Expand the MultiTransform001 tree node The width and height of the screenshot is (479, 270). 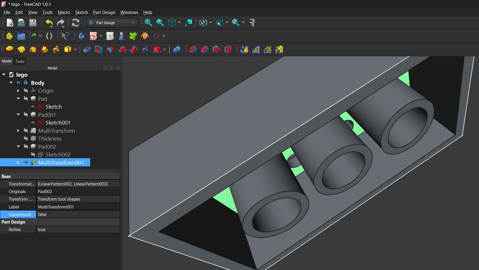[18, 163]
